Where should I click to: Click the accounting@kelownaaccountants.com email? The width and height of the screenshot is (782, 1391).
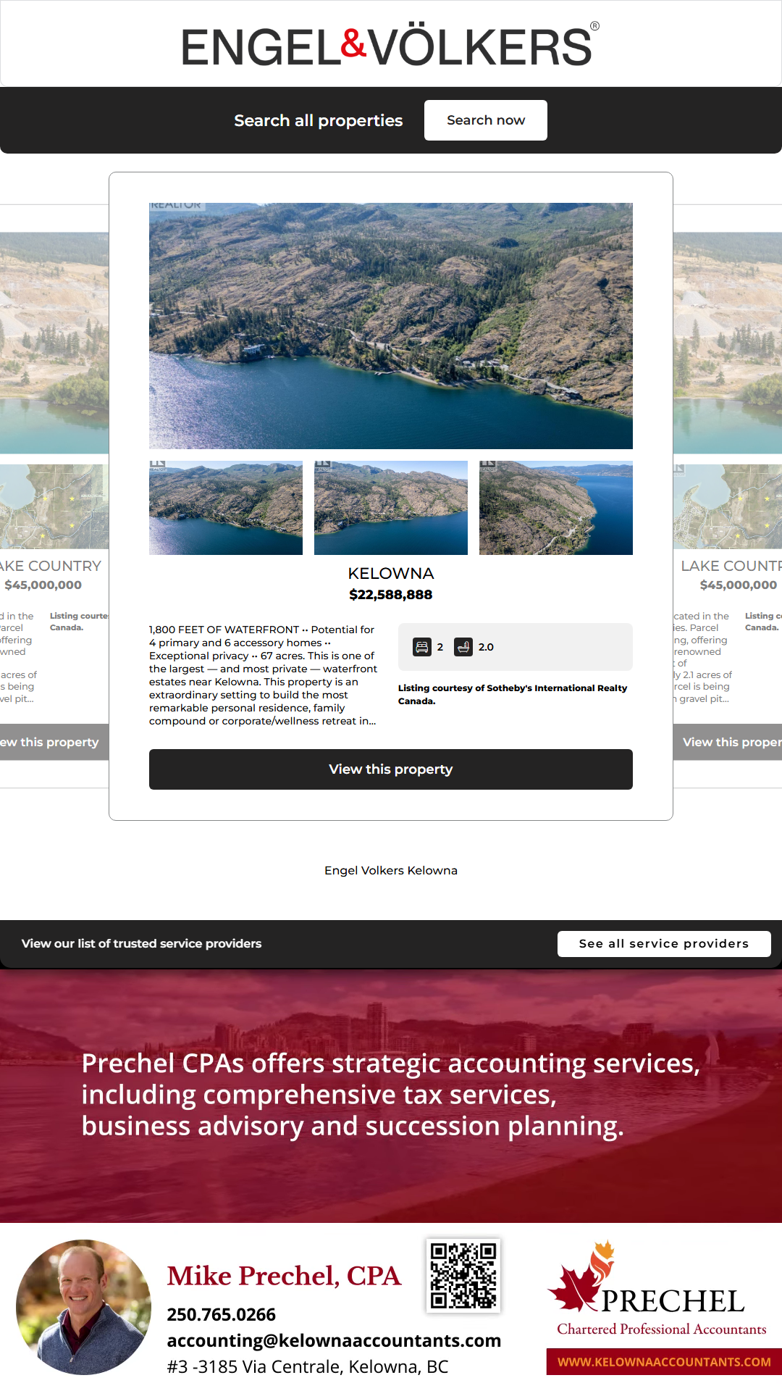(334, 1340)
